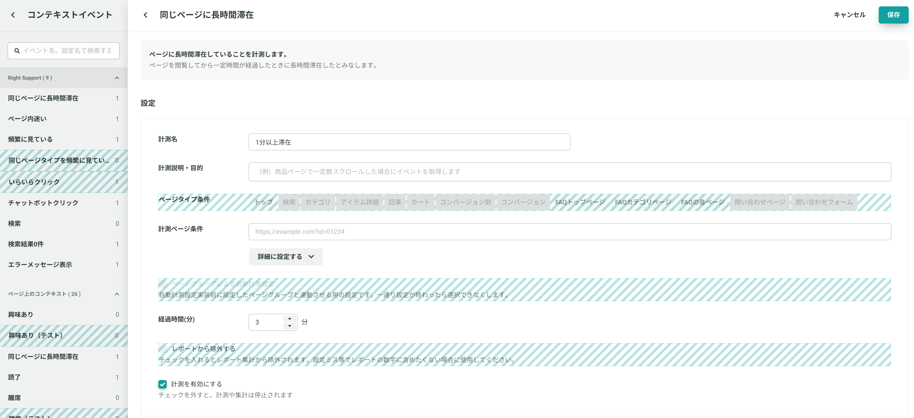The height and width of the screenshot is (418, 914).
Task: Select FAQの各ページ page type chip
Action: pos(703,202)
